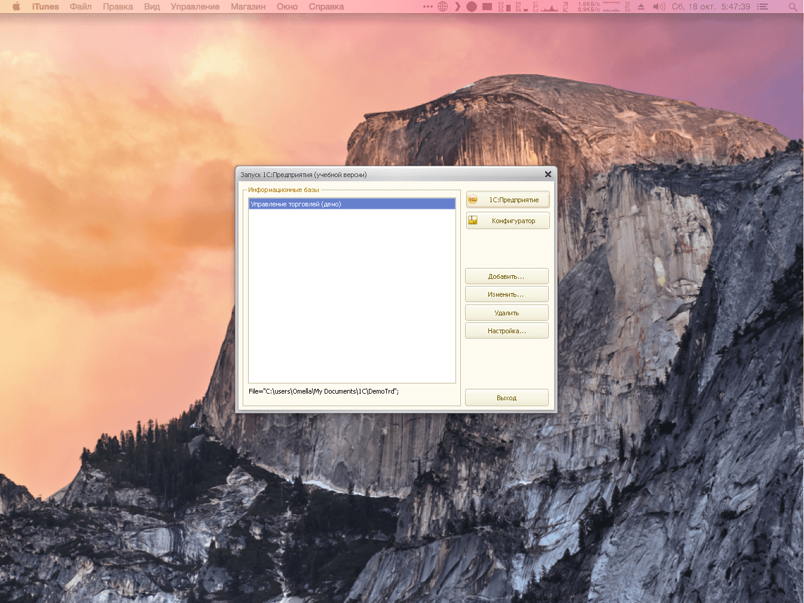Screen dimensions: 804x603
Task: Open Notification Center list icon
Action: (763, 7)
